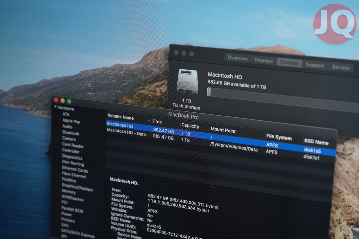Switch to the Displays tab
This screenshot has height=239, width=359.
(264, 61)
